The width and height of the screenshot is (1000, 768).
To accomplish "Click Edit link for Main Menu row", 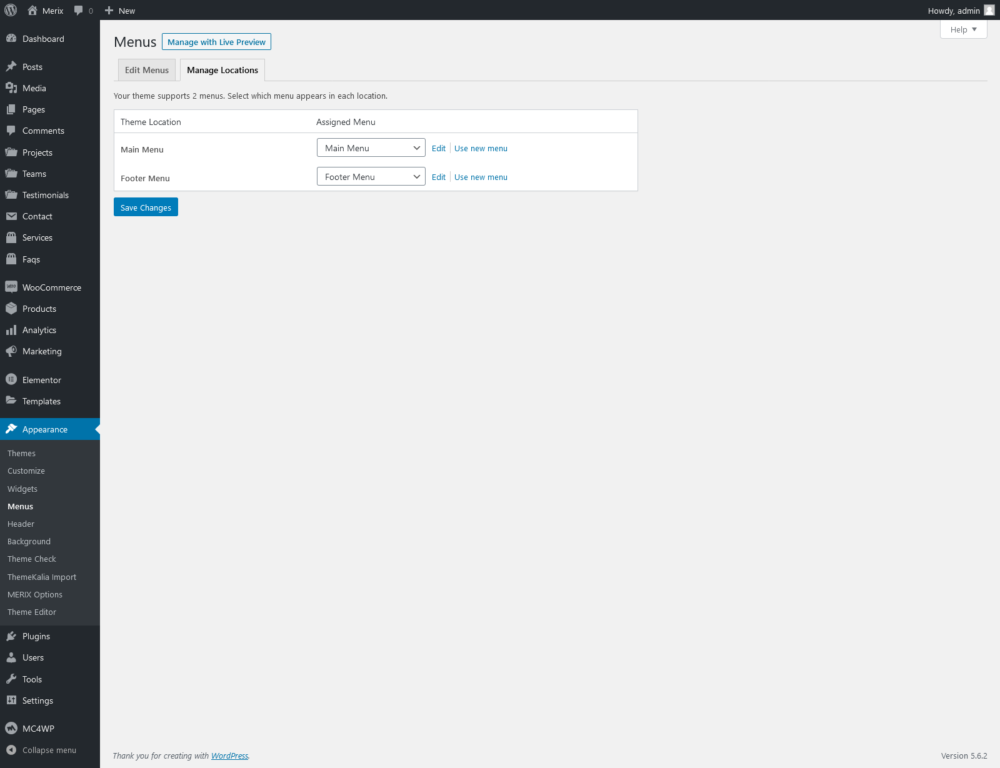I will pyautogui.click(x=439, y=148).
